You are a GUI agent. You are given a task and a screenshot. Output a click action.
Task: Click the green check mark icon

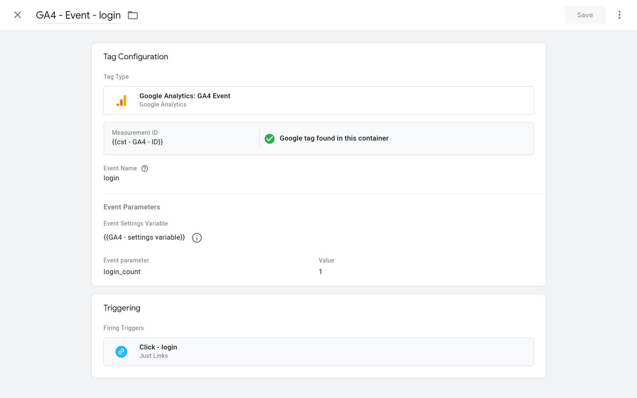tap(270, 139)
